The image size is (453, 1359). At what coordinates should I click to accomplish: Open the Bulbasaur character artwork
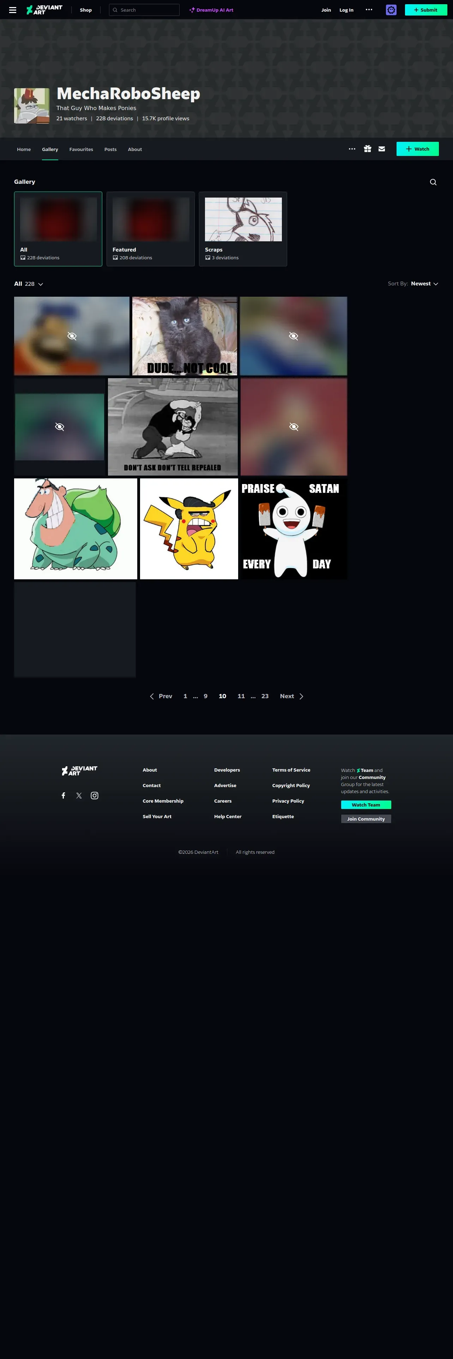coord(75,528)
